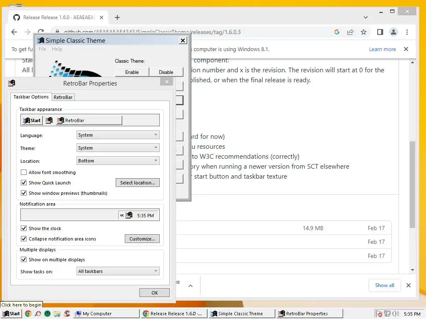Uncheck Collapse notification area icons
Viewport: 426px width, 319px height.
[24, 239]
